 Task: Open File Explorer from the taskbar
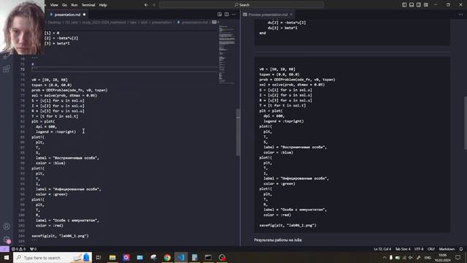pyautogui.click(x=112, y=257)
